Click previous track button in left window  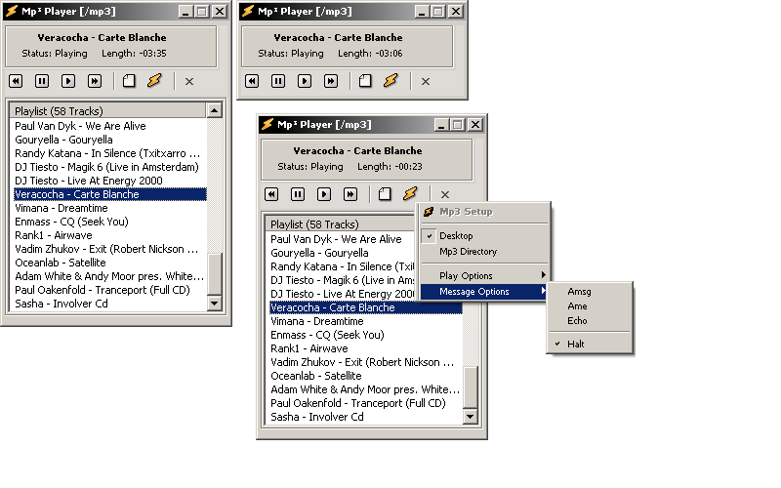(x=16, y=81)
